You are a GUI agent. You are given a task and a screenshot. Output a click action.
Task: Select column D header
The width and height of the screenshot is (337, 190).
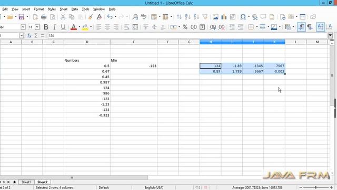[87, 42]
